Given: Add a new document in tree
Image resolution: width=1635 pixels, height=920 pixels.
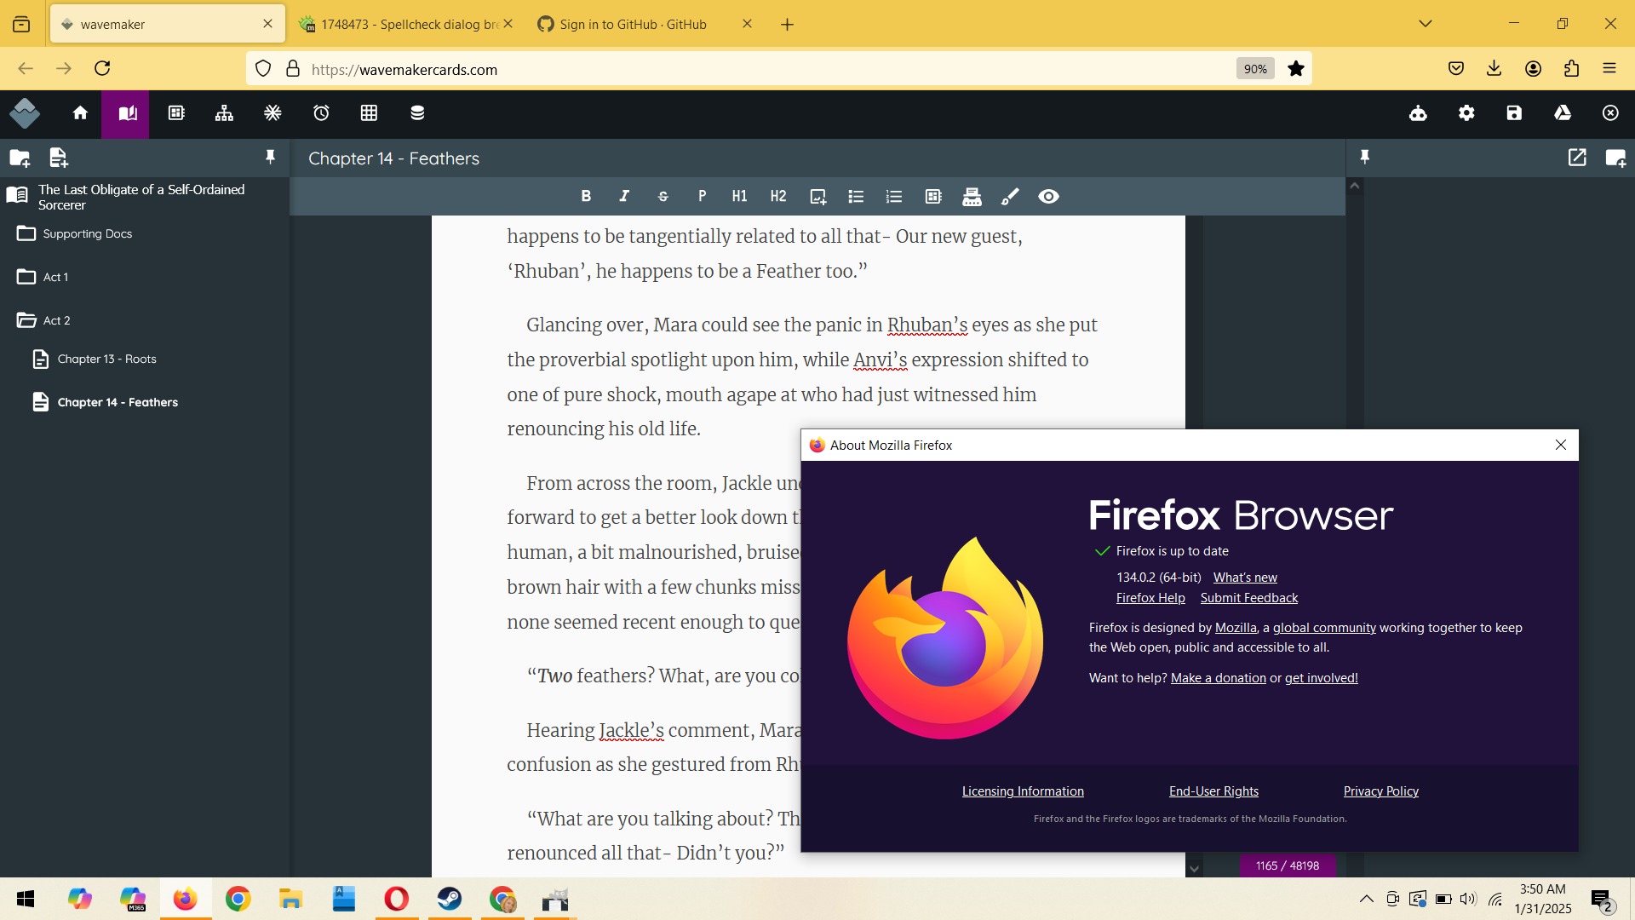Looking at the screenshot, I should (x=58, y=158).
